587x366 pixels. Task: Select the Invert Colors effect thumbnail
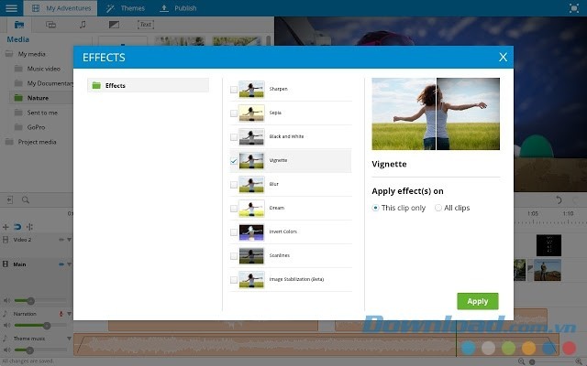[x=251, y=231]
